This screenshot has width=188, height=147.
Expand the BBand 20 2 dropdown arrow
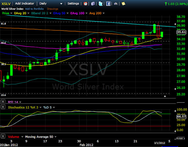(50, 13)
